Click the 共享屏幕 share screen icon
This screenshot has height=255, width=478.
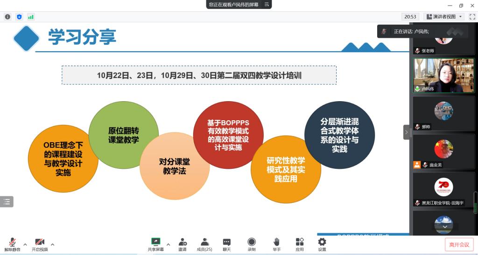click(155, 243)
